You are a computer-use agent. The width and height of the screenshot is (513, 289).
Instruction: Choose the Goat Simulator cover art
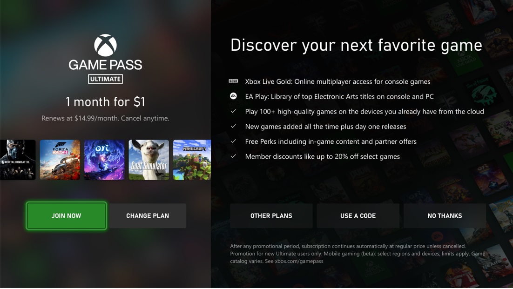click(x=149, y=160)
